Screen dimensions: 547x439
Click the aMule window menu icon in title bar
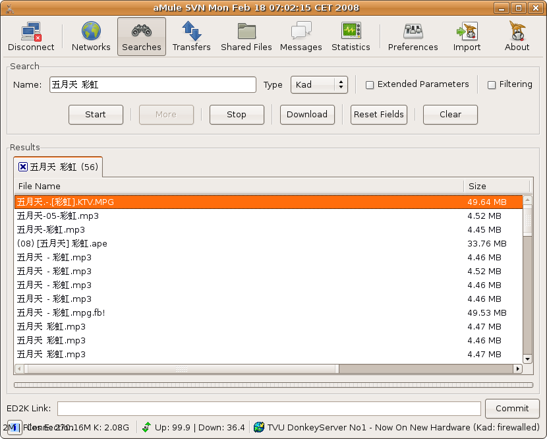pyautogui.click(x=10, y=8)
